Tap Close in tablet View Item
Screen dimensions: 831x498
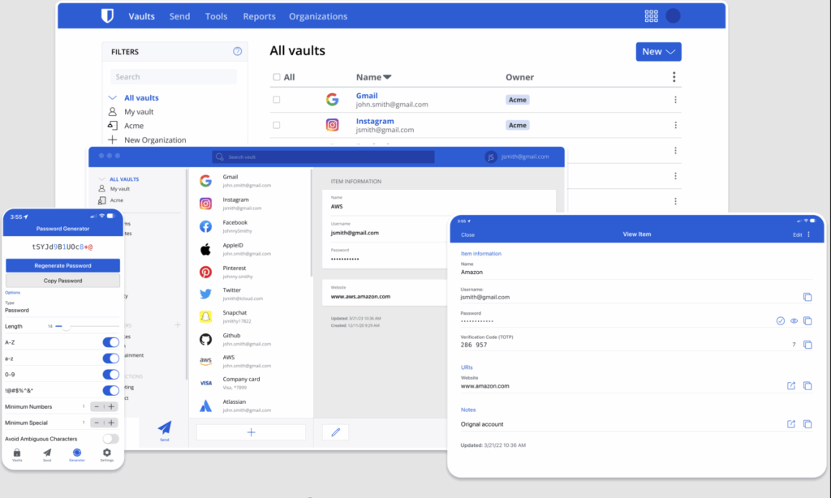pyautogui.click(x=468, y=234)
